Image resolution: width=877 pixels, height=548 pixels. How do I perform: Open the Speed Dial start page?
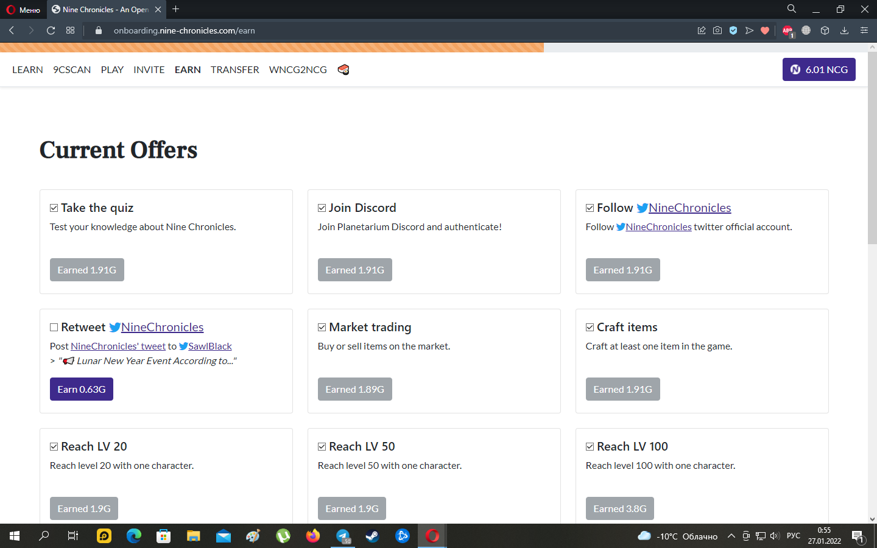[x=71, y=30]
